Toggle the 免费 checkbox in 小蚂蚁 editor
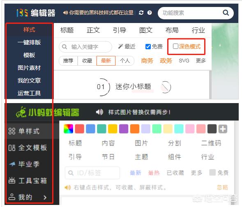Viewport: 242px width, 207px height. [212, 172]
